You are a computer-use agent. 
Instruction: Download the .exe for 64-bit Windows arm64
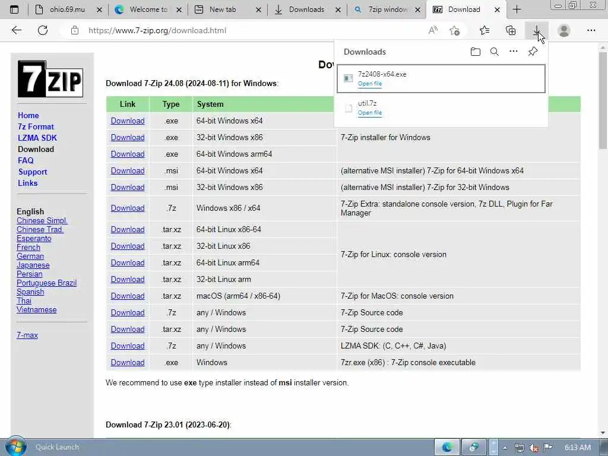click(x=128, y=154)
